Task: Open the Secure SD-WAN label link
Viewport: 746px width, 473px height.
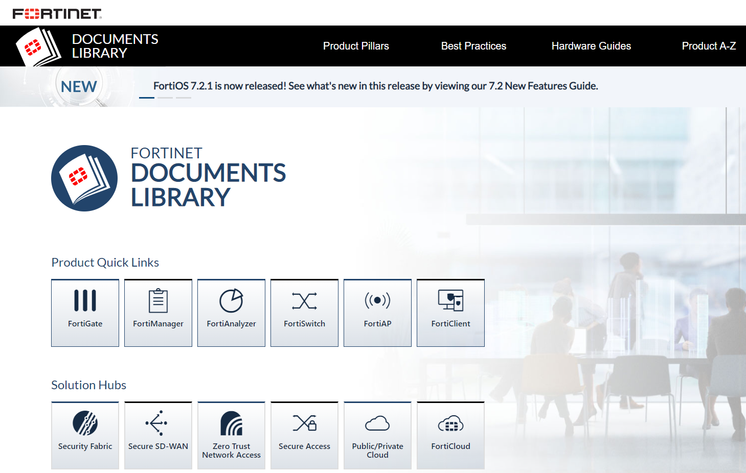Action: 158,446
